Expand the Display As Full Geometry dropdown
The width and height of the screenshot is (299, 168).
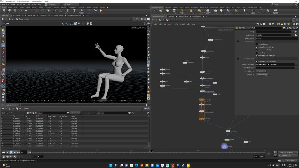pyautogui.click(x=263, y=74)
